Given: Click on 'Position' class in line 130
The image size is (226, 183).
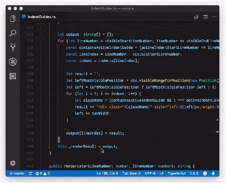Looking at the screenshot, I should click(208, 80).
